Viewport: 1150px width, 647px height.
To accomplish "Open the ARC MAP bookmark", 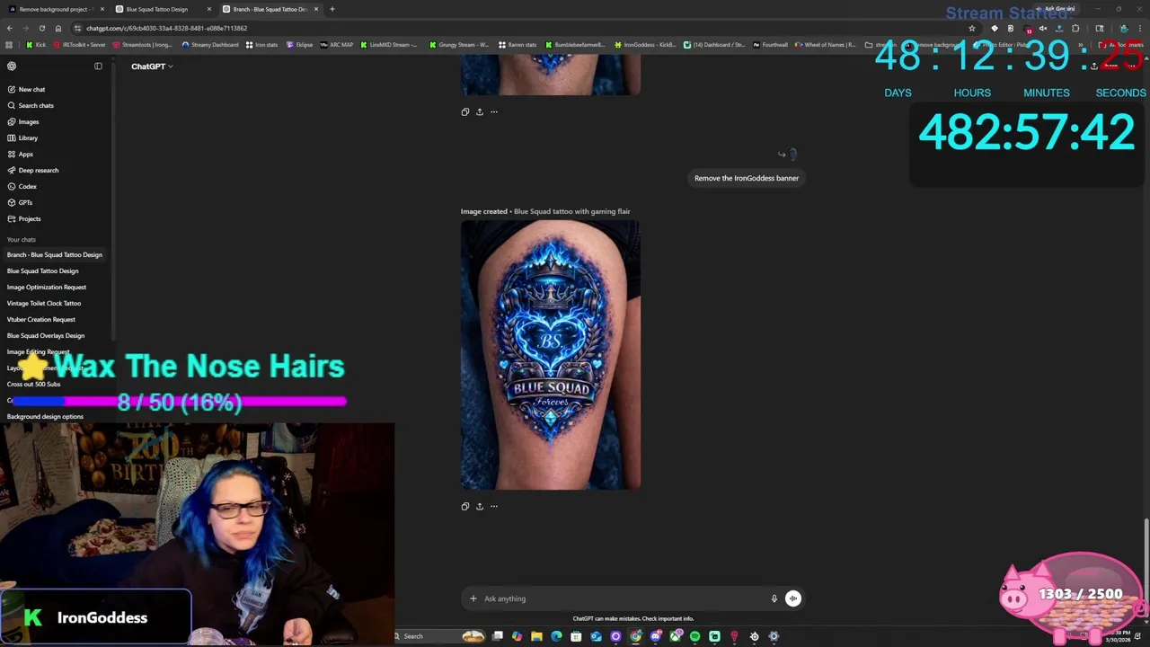I will [337, 44].
